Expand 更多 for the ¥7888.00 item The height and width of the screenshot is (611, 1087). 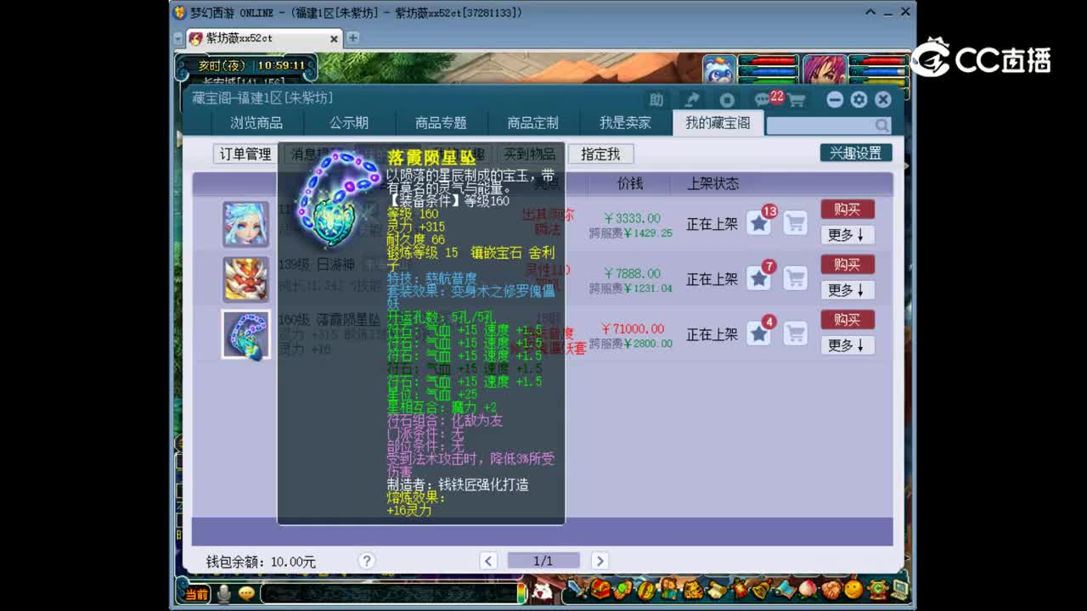tap(847, 289)
